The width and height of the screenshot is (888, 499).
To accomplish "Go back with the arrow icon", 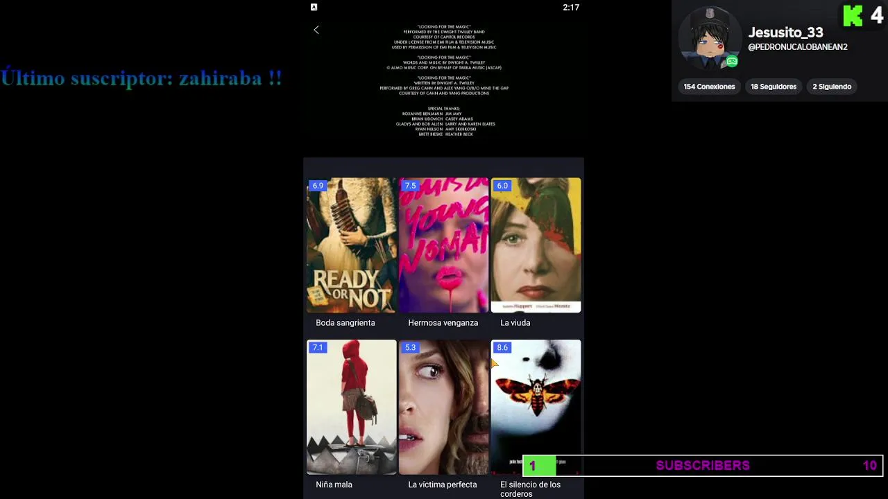I will [316, 30].
